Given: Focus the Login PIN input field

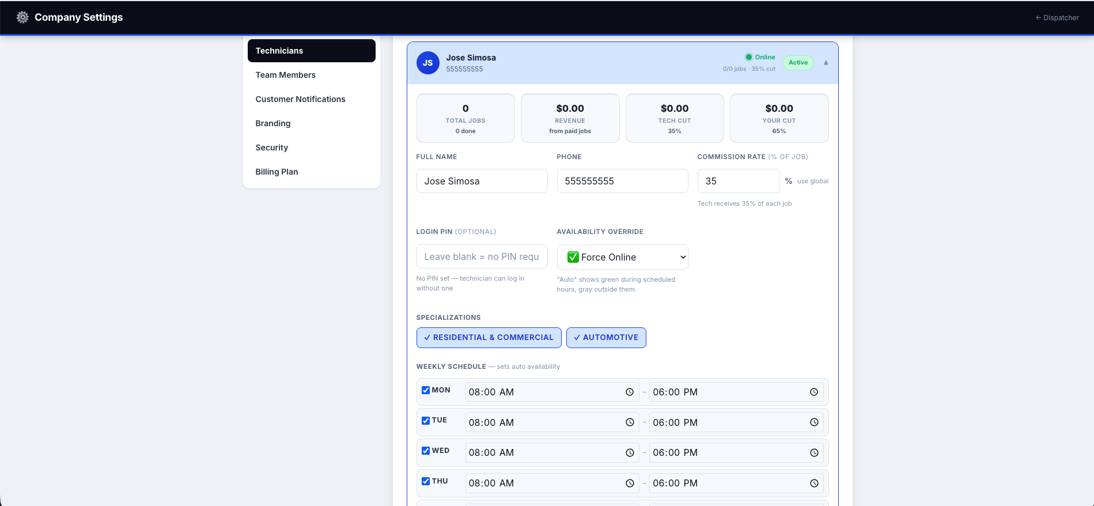Looking at the screenshot, I should click(x=482, y=256).
